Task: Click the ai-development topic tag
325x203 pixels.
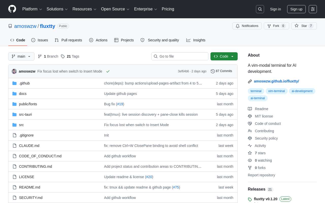Action: coord(302,91)
